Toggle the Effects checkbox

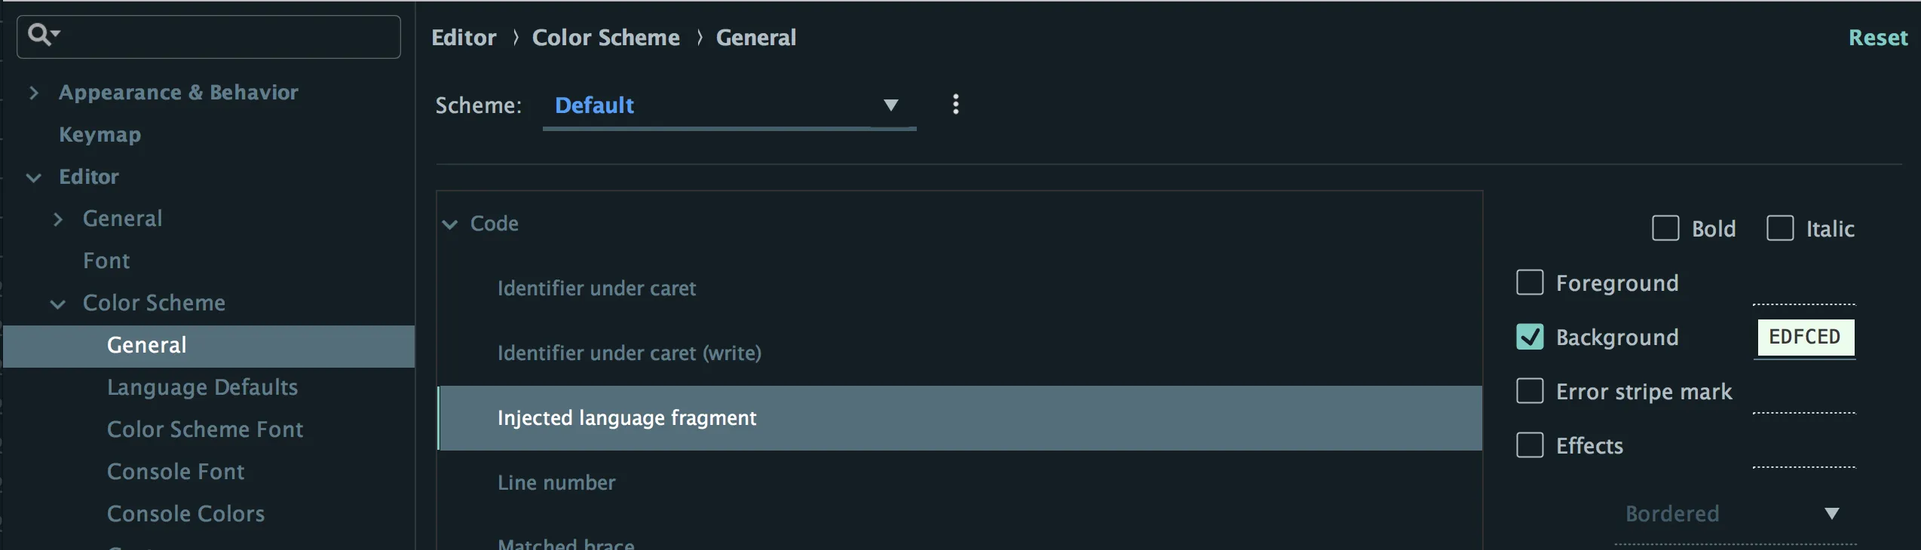1529,445
